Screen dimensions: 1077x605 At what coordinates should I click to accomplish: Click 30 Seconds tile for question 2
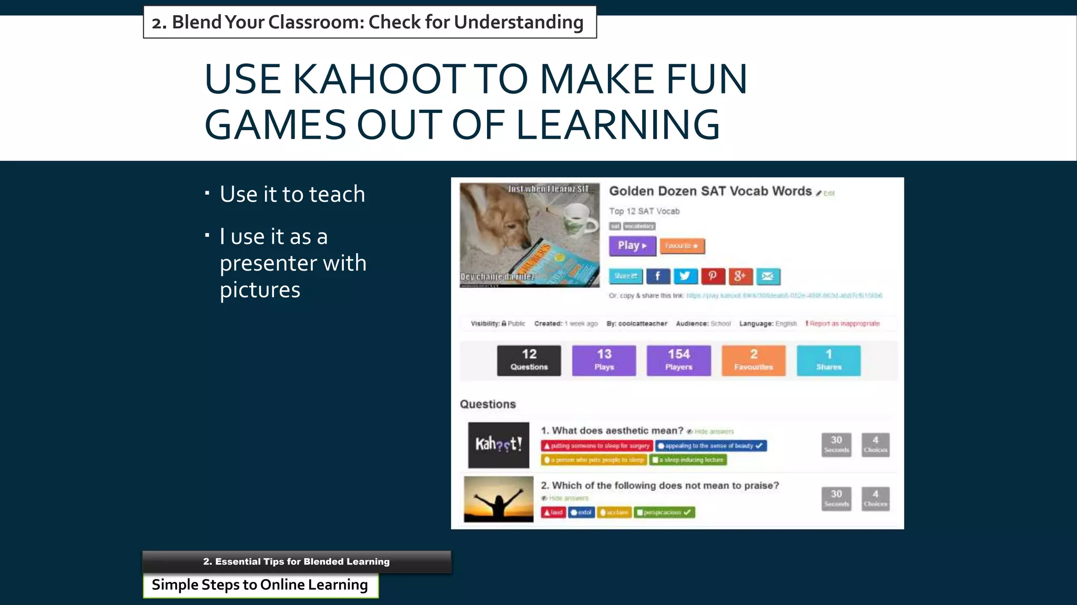[836, 498]
